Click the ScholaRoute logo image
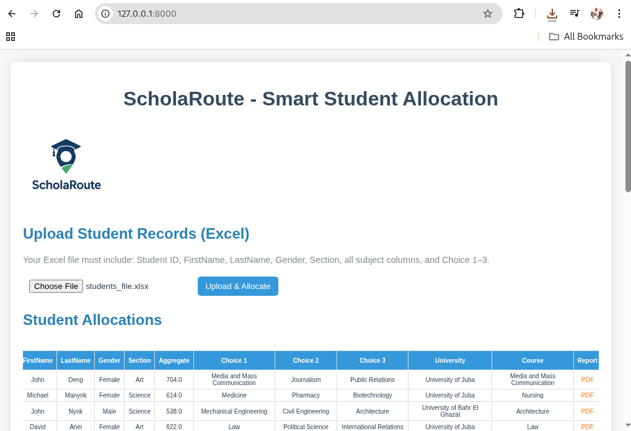 pyautogui.click(x=66, y=165)
